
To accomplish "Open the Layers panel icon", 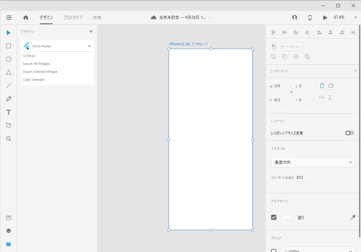I will 9,231.
